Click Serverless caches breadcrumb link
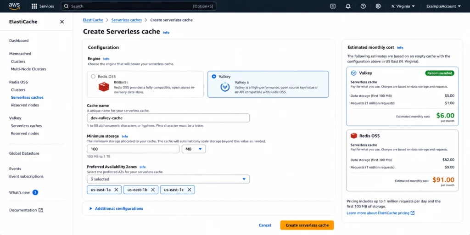Viewport: 470px width, 235px height. click(x=127, y=20)
